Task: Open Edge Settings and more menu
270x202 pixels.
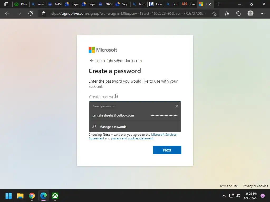Action: tap(262, 13)
